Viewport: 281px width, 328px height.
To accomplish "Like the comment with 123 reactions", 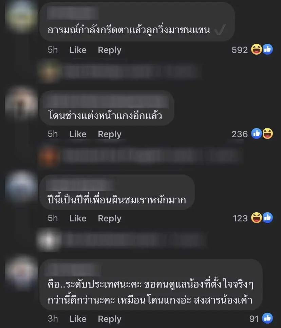I will pyautogui.click(x=78, y=218).
